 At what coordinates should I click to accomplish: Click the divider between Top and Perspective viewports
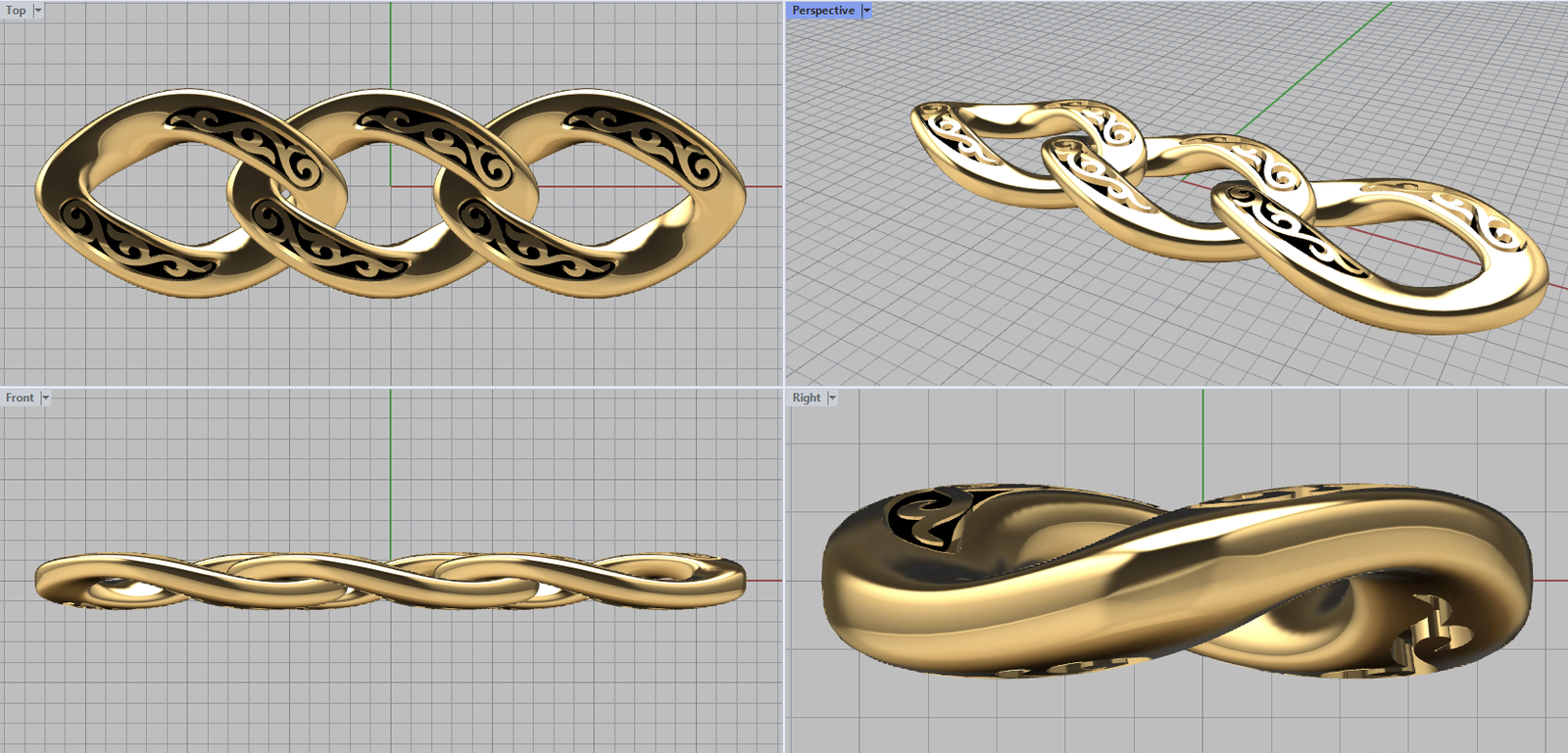coord(784,196)
